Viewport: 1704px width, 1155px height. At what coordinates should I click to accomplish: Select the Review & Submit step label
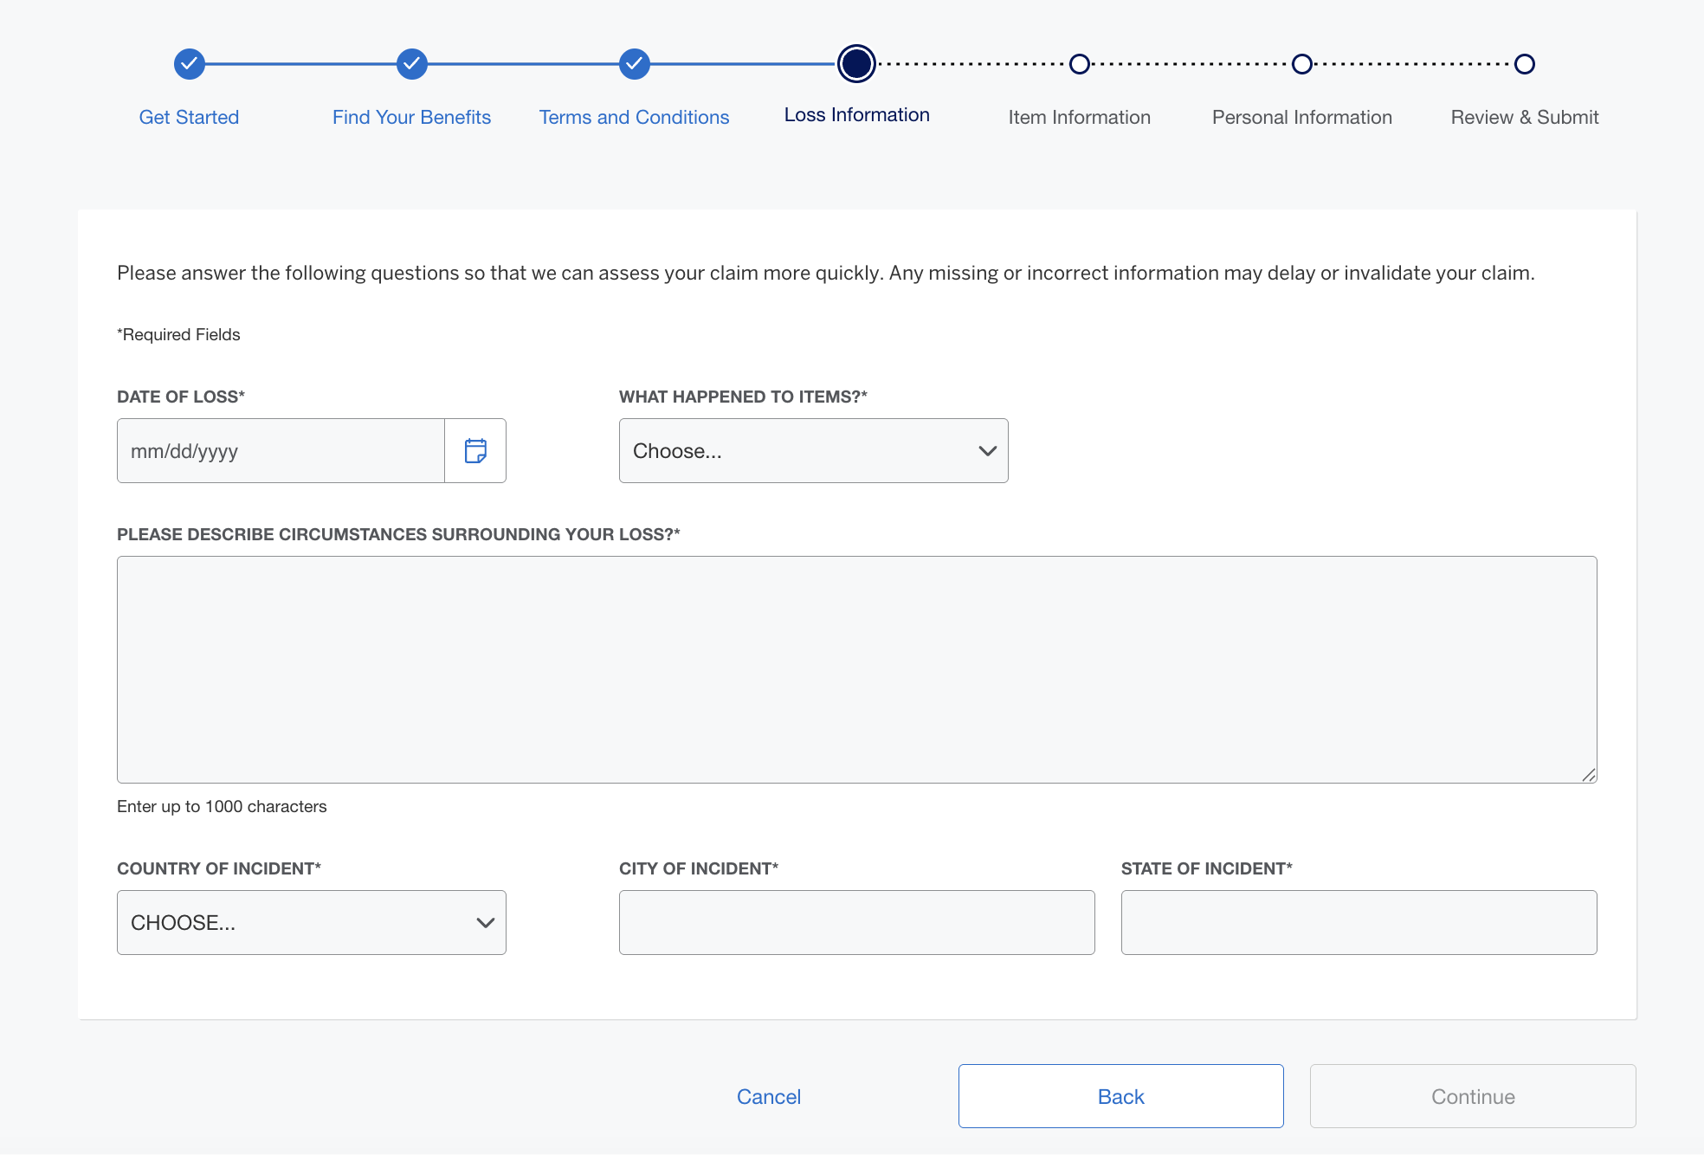point(1524,117)
